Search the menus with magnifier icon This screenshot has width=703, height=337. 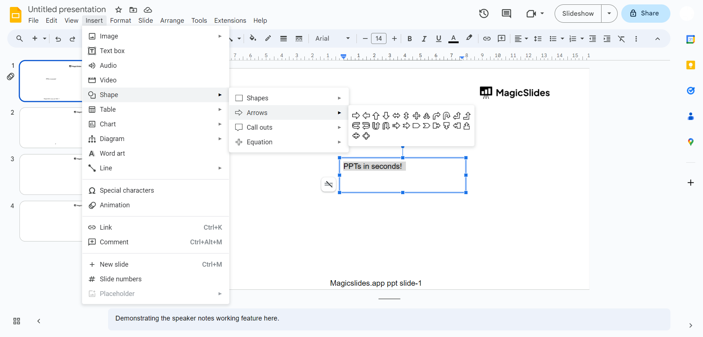[x=19, y=38]
